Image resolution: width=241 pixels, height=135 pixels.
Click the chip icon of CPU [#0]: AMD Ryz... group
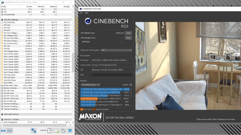(2, 20)
